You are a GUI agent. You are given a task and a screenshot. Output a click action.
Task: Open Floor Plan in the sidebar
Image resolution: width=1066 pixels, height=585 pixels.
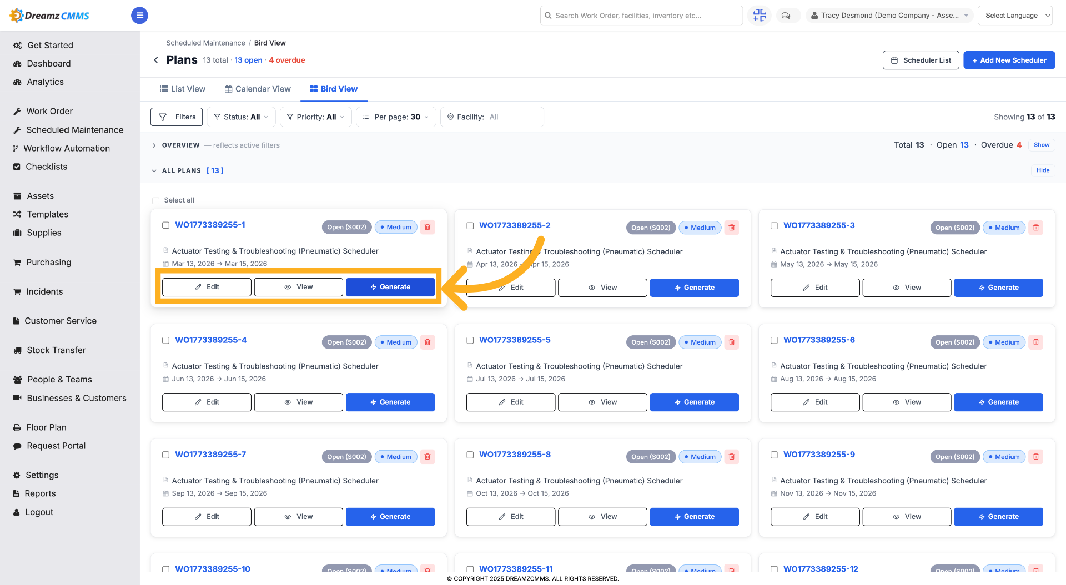[x=46, y=427]
